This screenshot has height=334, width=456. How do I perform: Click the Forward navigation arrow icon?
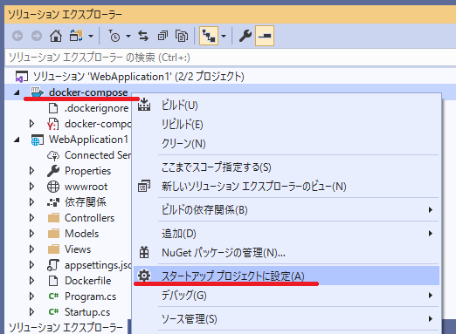37,36
